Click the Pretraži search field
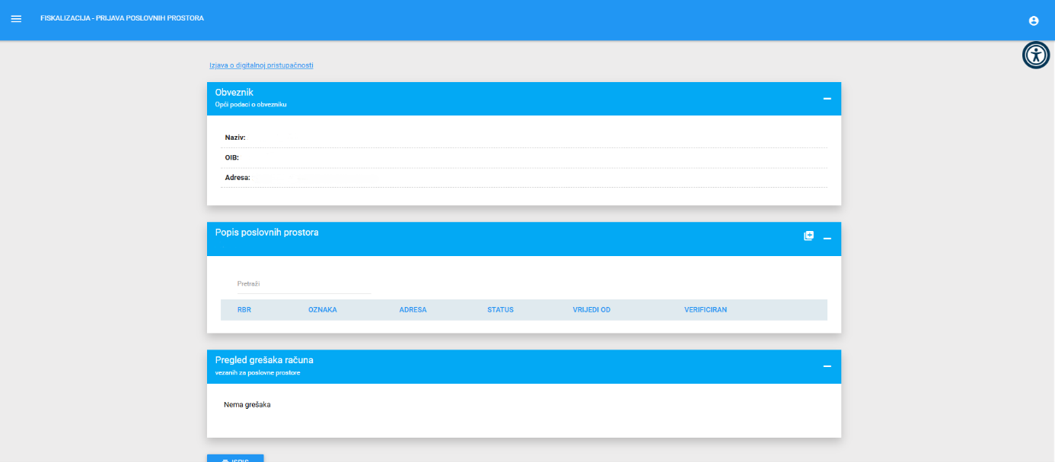 coord(304,284)
